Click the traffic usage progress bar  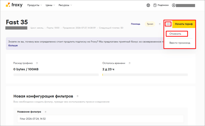coord(56,75)
